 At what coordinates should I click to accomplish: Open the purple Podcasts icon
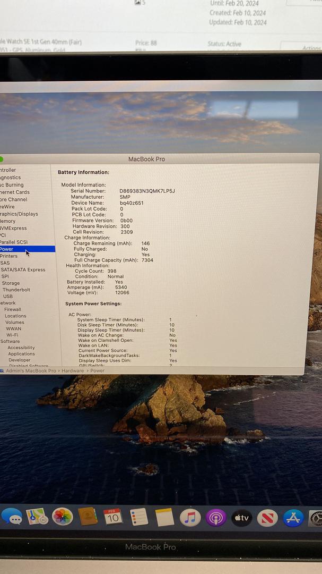coord(216,518)
